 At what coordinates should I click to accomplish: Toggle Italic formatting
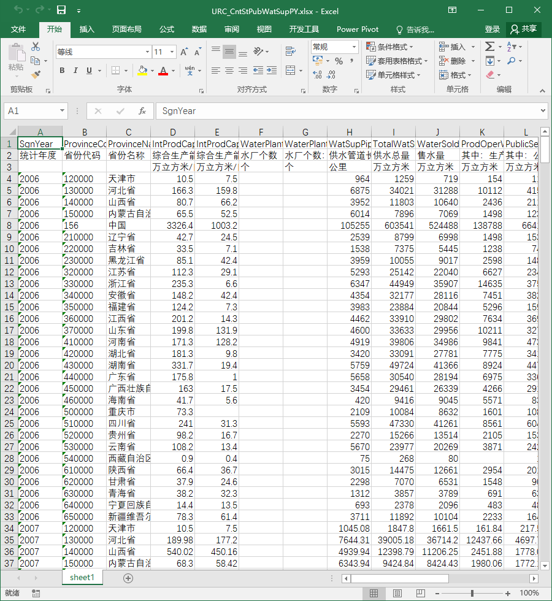(75, 71)
